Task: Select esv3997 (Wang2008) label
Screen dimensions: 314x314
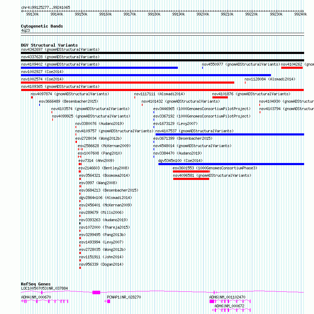Action: pyautogui.click(x=98, y=183)
